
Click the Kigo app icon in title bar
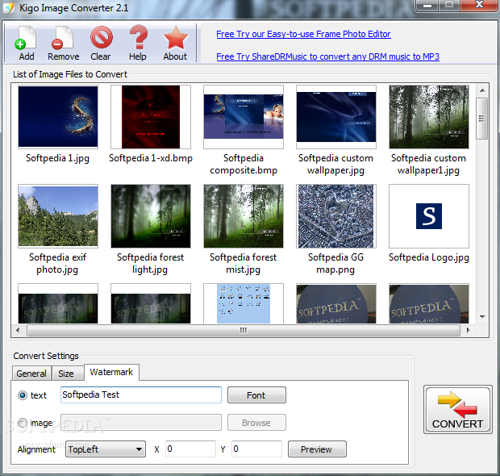tap(9, 7)
